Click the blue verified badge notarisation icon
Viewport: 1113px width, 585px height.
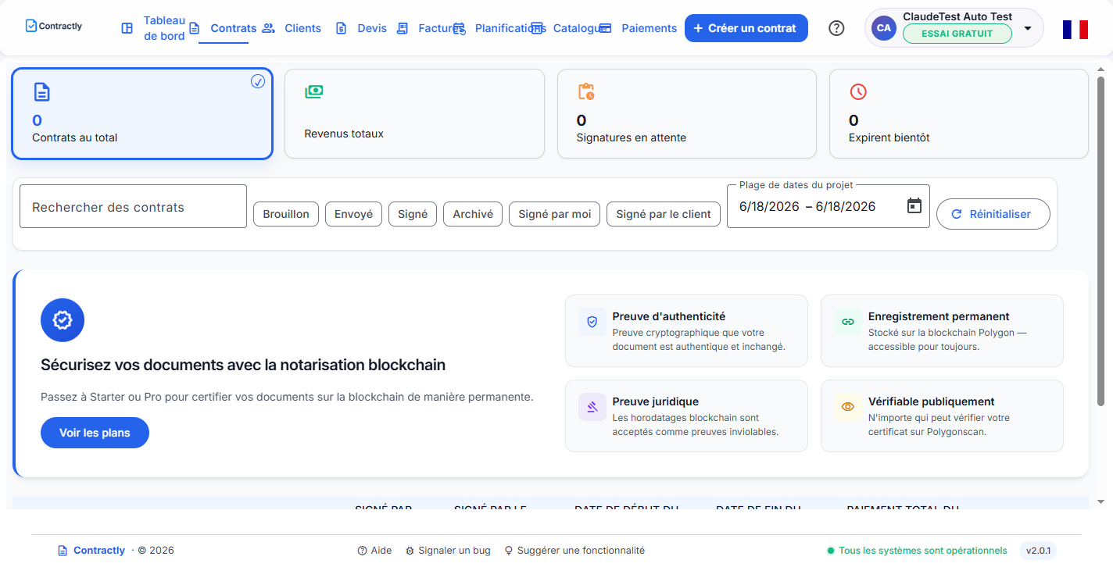click(x=63, y=320)
